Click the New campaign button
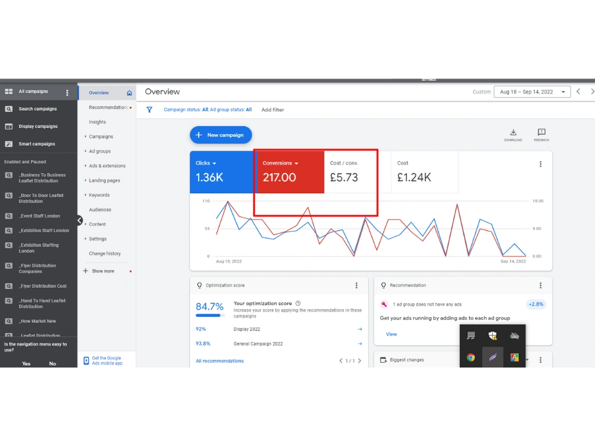 221,135
